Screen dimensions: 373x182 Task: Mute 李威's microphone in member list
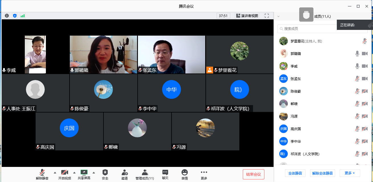[357, 66]
